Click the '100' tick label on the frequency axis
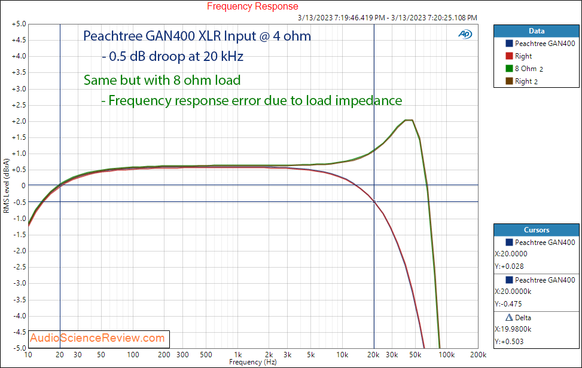Screen dimensions: 582x368 (133, 355)
